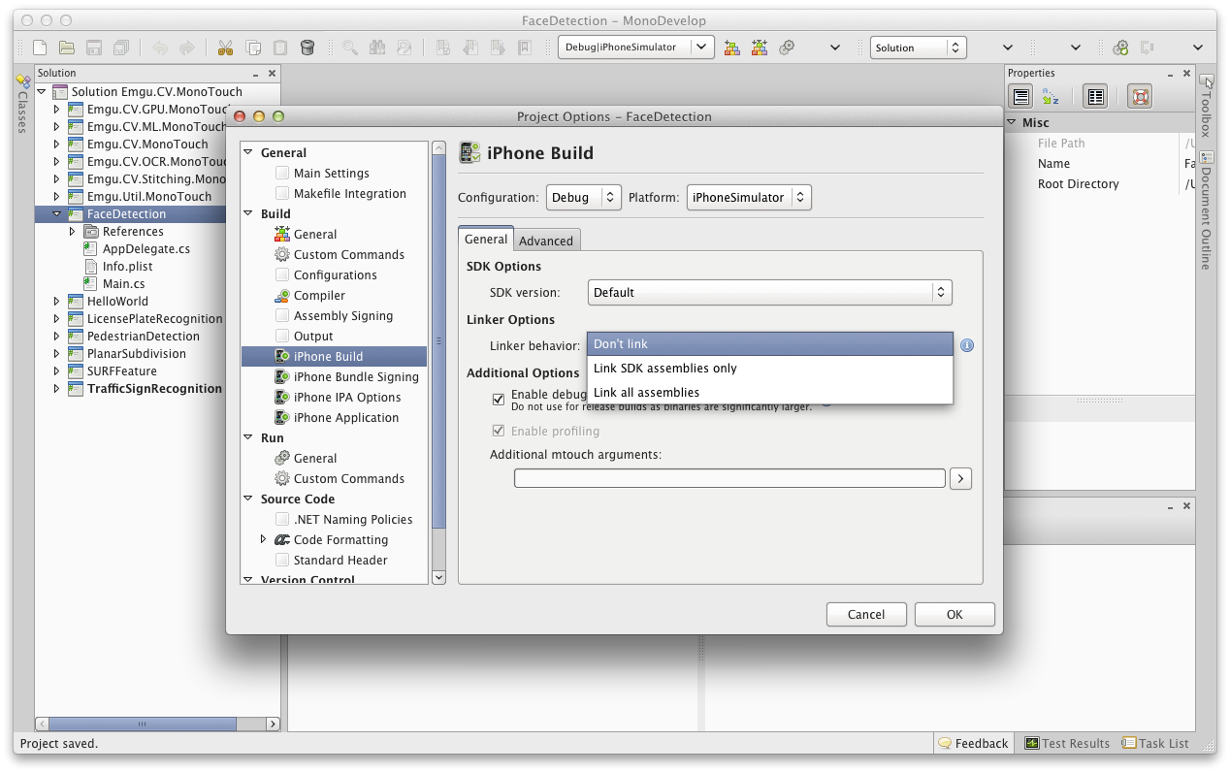Viewport: 1230px width, 773px height.
Task: Open the Configuration Debug dropdown
Action: (584, 197)
